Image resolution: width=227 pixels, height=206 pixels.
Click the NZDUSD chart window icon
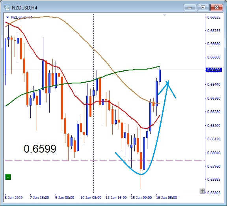(x=7, y=8)
